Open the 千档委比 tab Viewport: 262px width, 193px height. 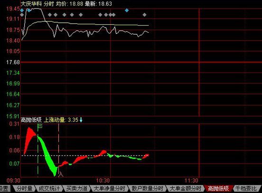pos(246,189)
